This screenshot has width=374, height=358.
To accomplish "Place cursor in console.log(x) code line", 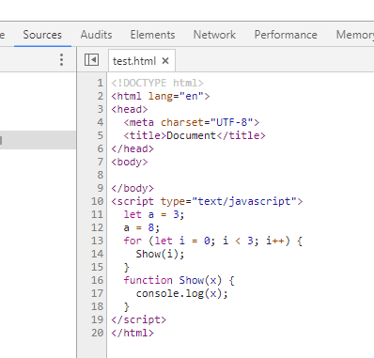I will coord(181,293).
